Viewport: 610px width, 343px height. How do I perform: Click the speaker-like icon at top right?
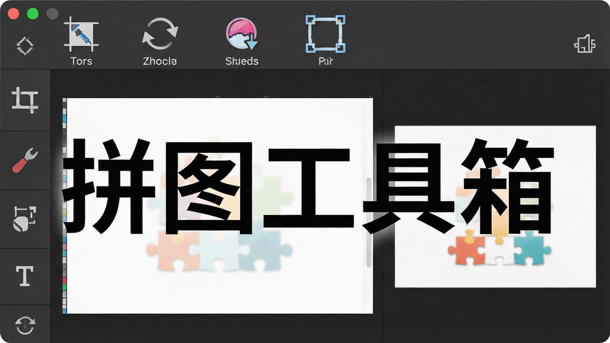click(585, 43)
